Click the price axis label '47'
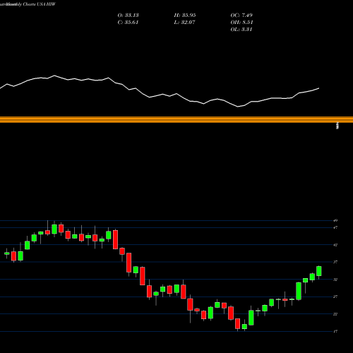 [x=335, y=227]
